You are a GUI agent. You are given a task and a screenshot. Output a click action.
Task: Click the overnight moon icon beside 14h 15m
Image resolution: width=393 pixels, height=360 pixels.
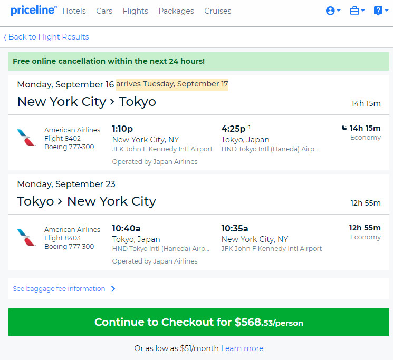pyautogui.click(x=344, y=128)
